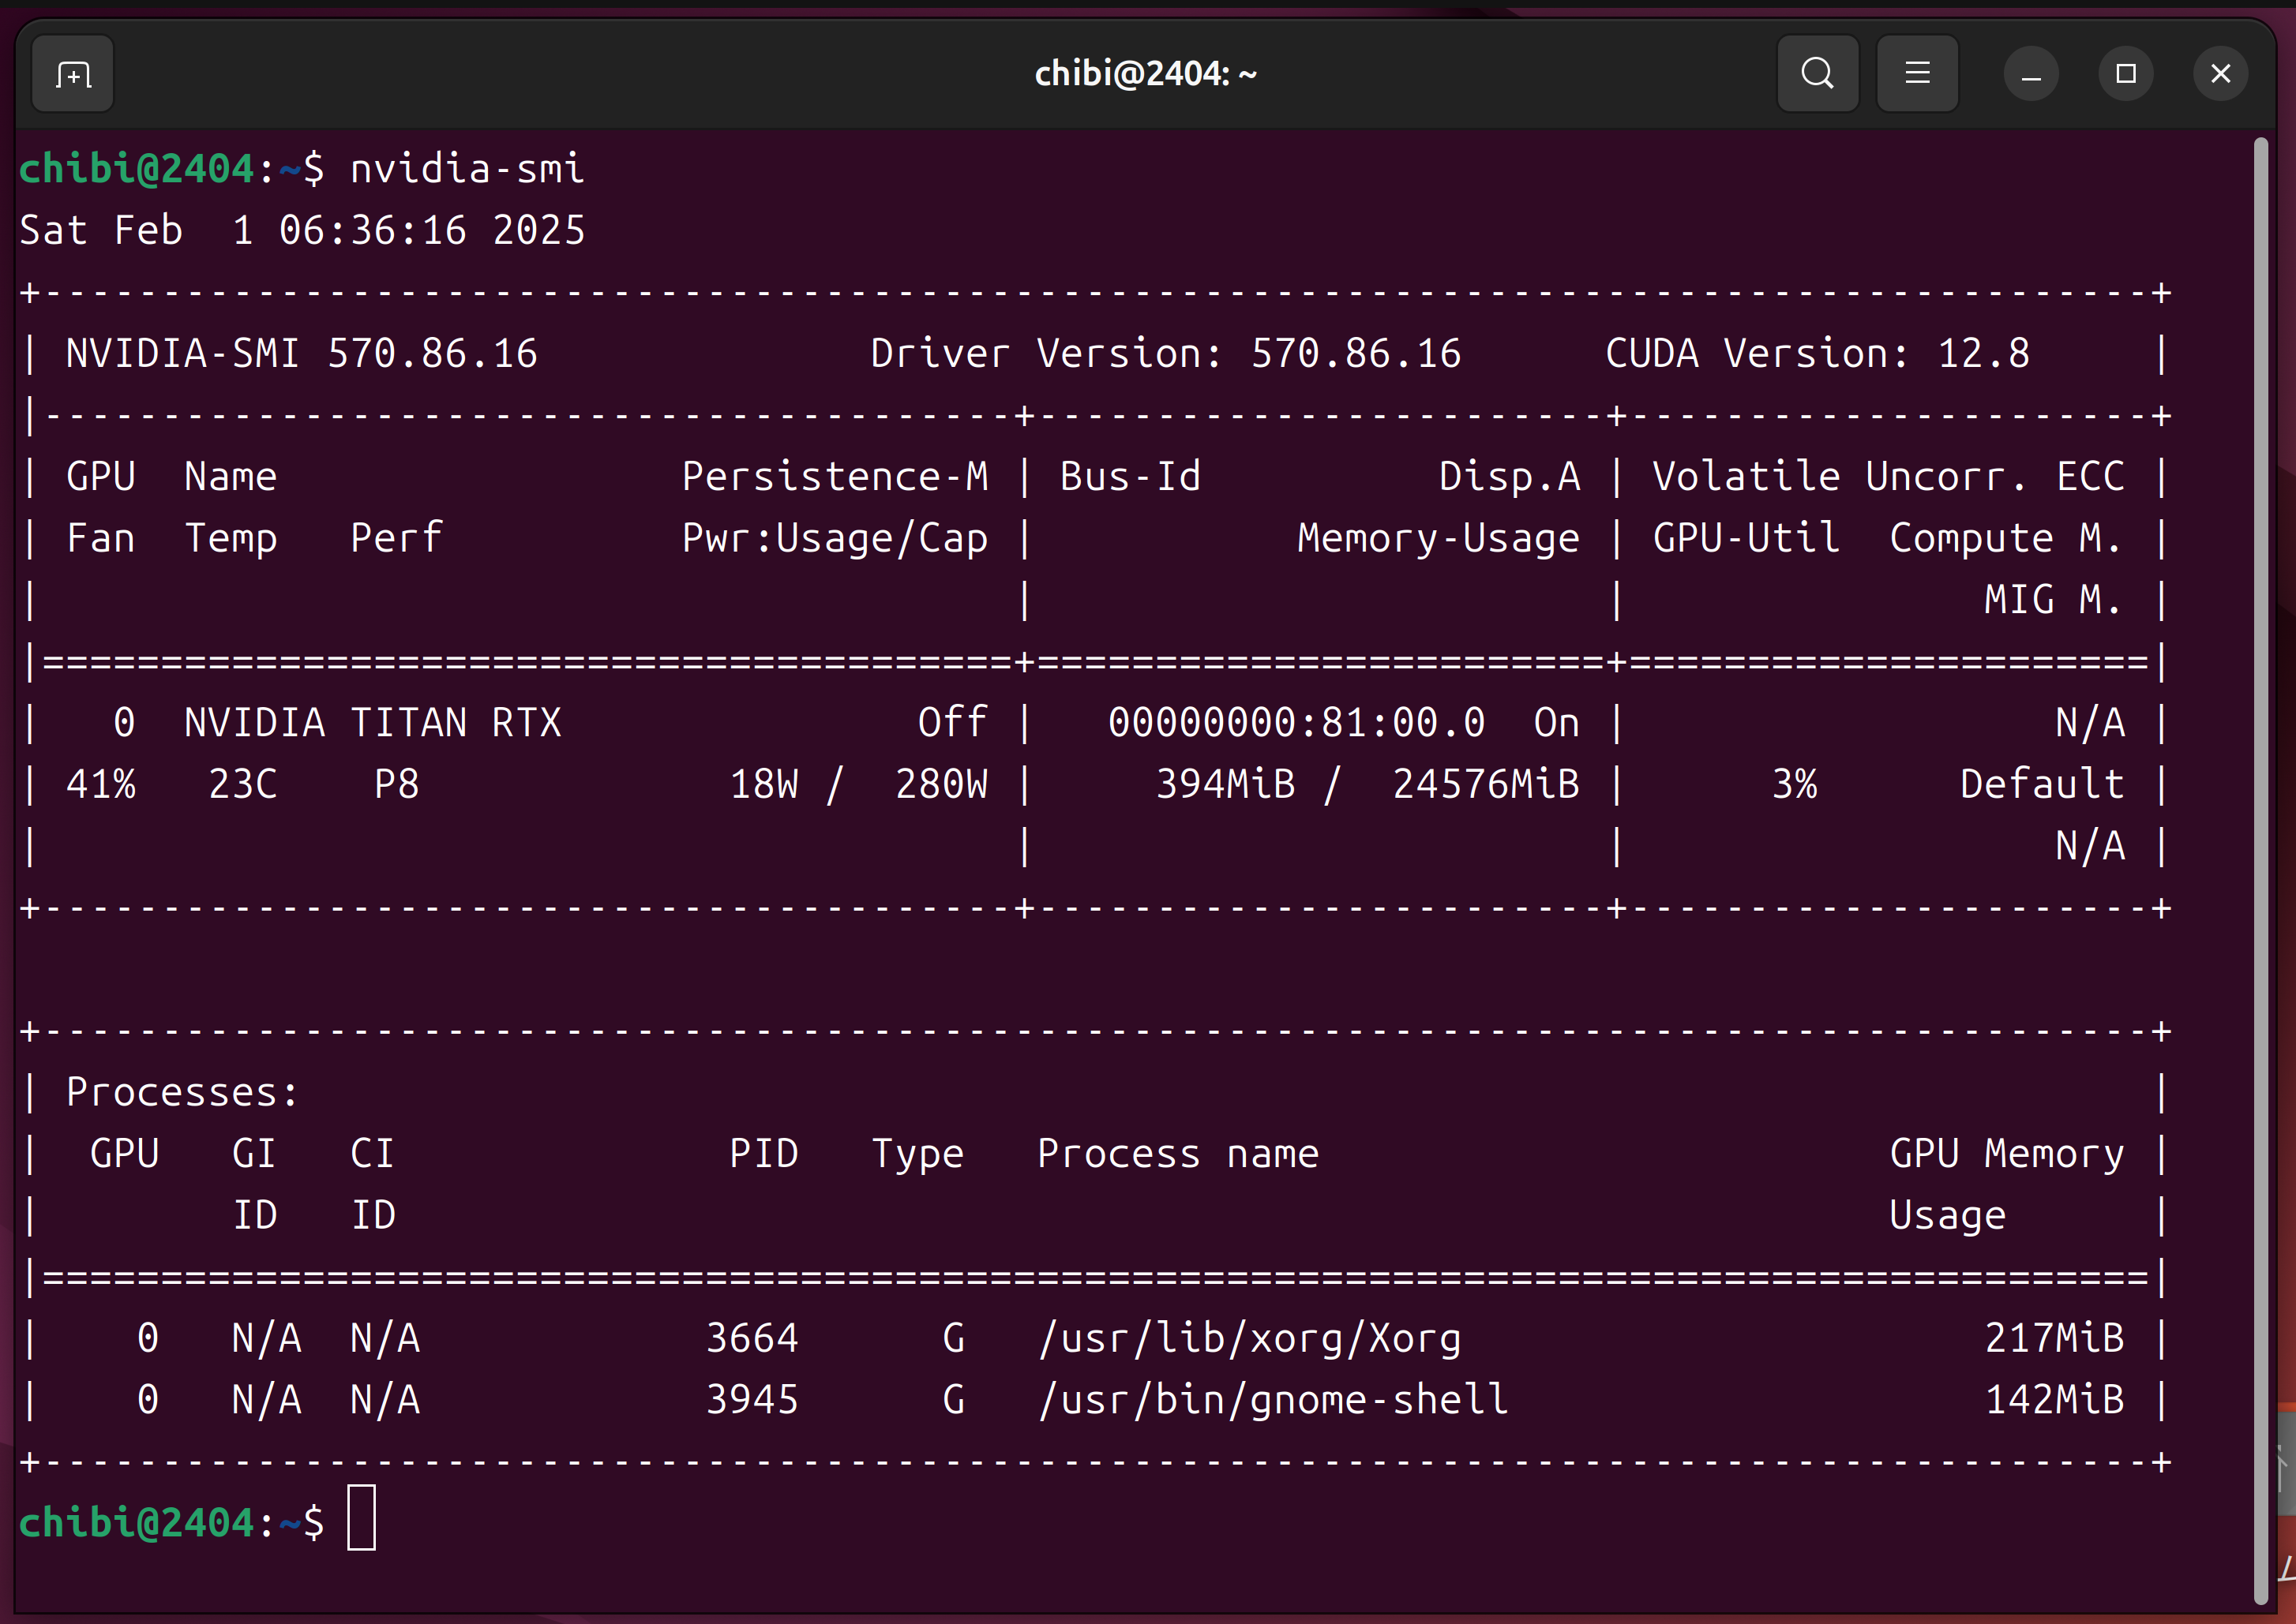Close the terminal window
This screenshot has height=1624, width=2296.
(x=2220, y=74)
